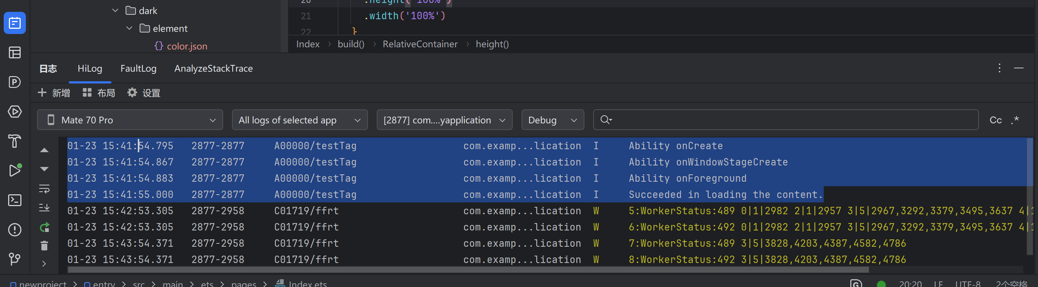Click the LF line separator status item
The width and height of the screenshot is (1038, 287).
(939, 284)
